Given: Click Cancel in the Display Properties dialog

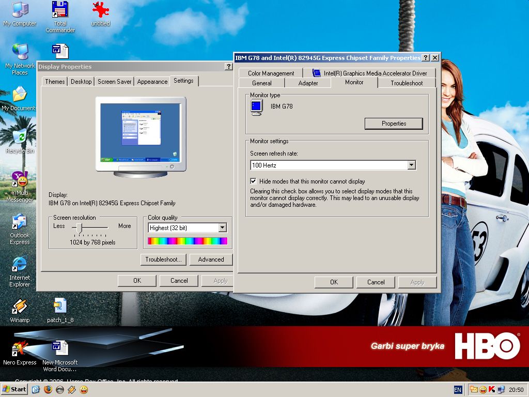Looking at the screenshot, I should tap(179, 281).
